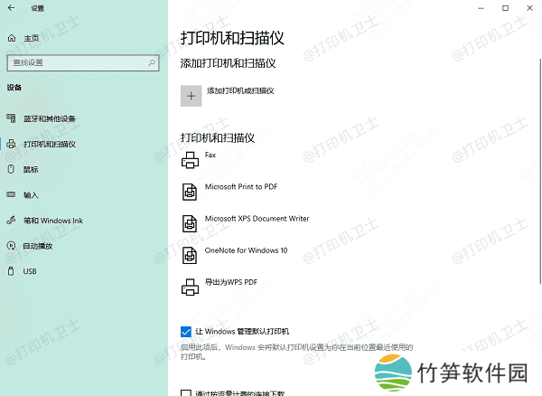Click the mouse icon next to 鼠标
542x396 pixels.
[11, 169]
